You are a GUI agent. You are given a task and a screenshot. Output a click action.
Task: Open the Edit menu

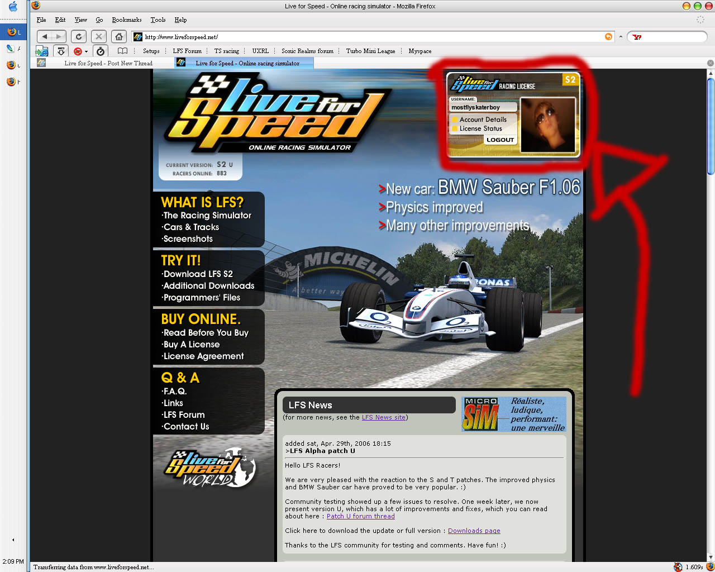pos(60,20)
